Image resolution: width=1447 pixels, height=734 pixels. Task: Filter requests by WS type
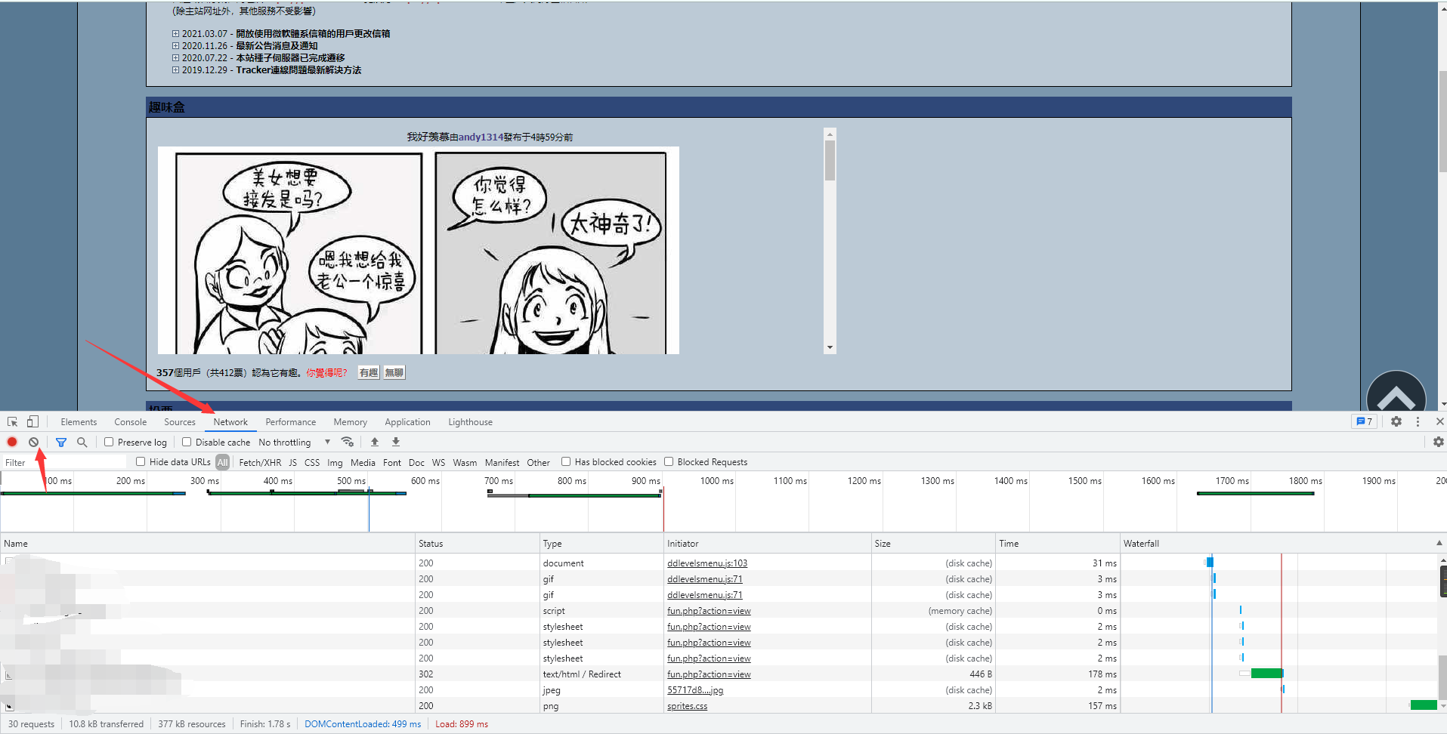point(439,462)
